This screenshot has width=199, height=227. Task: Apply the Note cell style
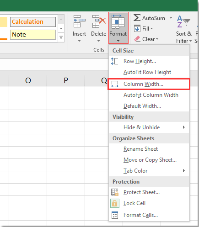pyautogui.click(x=33, y=35)
